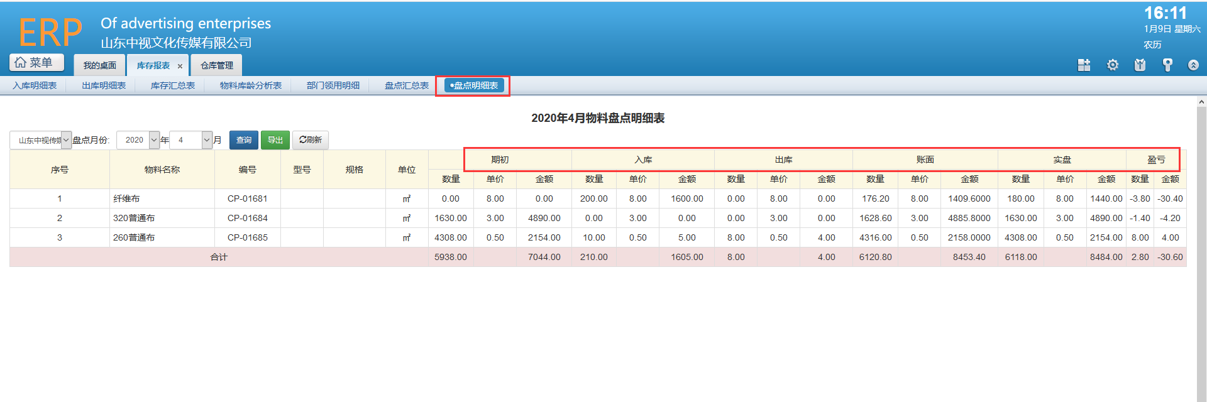Click 账面 amount cell 1409.6000

tap(969, 198)
